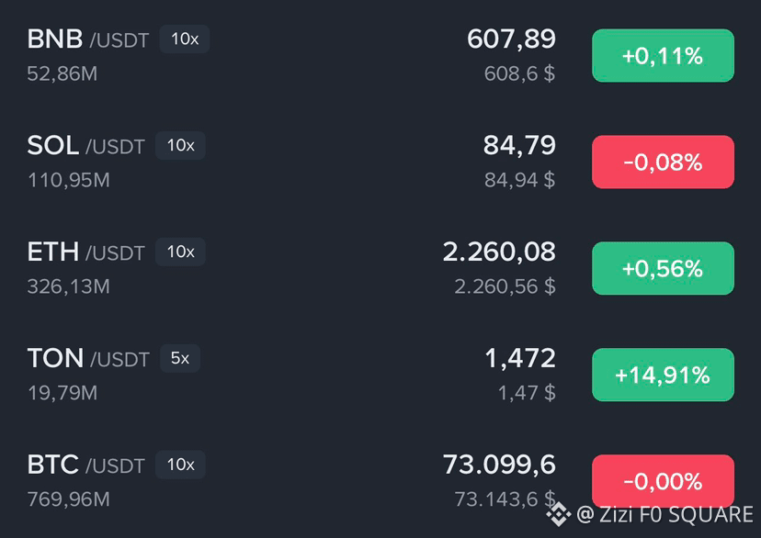Image resolution: width=761 pixels, height=538 pixels.
Task: Click the BTC 10x leverage badge
Action: (x=180, y=465)
